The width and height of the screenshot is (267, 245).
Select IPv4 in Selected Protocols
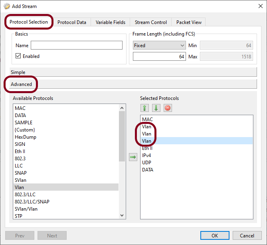(197, 155)
